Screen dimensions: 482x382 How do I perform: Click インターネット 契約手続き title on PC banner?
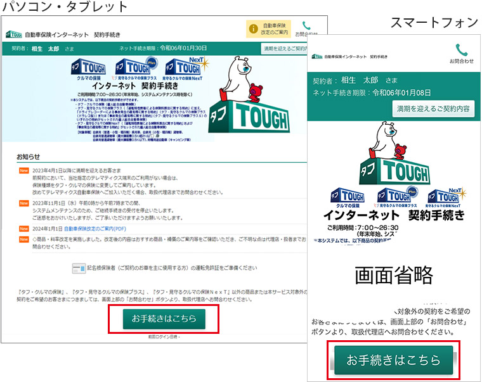pos(135,86)
